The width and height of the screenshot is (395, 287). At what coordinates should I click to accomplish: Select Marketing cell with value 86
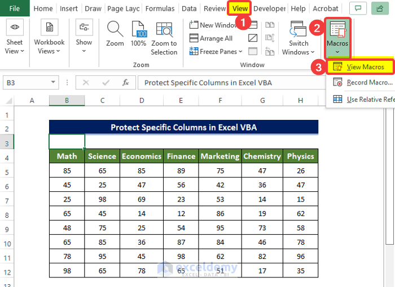click(220, 213)
